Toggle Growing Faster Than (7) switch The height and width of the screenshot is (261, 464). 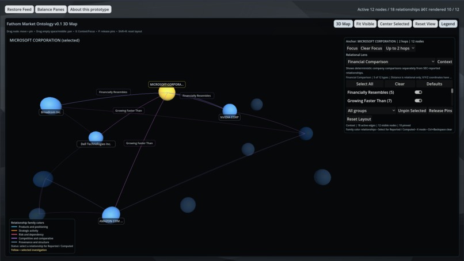pyautogui.click(x=418, y=101)
